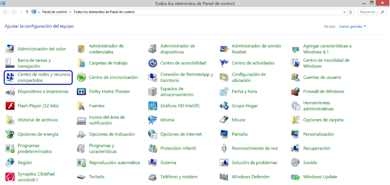The width and height of the screenshot is (390, 185).
Task: Open the Barra de tareas y navegación icon
Action: (10, 63)
